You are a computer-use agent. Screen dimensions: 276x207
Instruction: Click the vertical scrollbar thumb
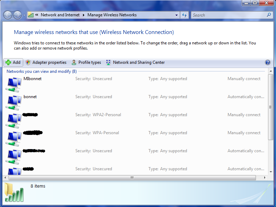click(271, 107)
